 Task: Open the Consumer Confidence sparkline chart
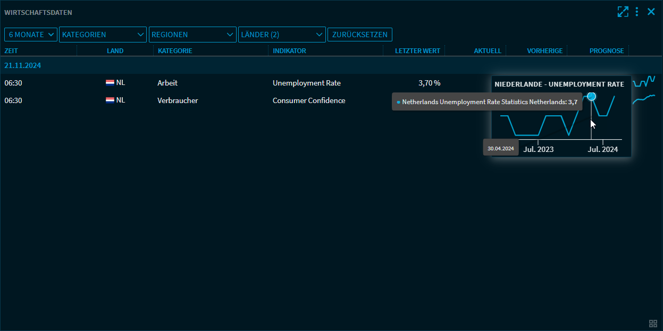pos(644,99)
